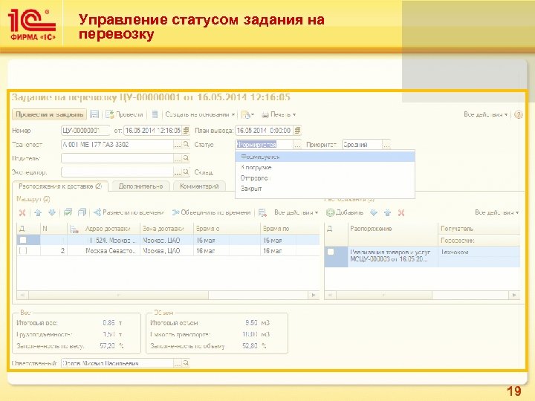Click move up arrow in route toolbar
This screenshot has width=535, height=401.
point(38,213)
